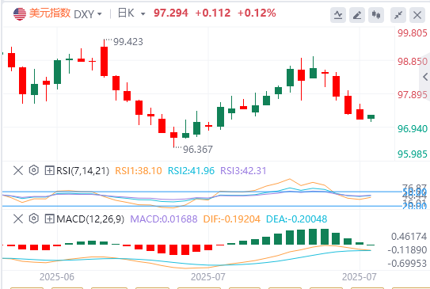
Task: Click the 99.423 high price marker
Action: [x=128, y=42]
